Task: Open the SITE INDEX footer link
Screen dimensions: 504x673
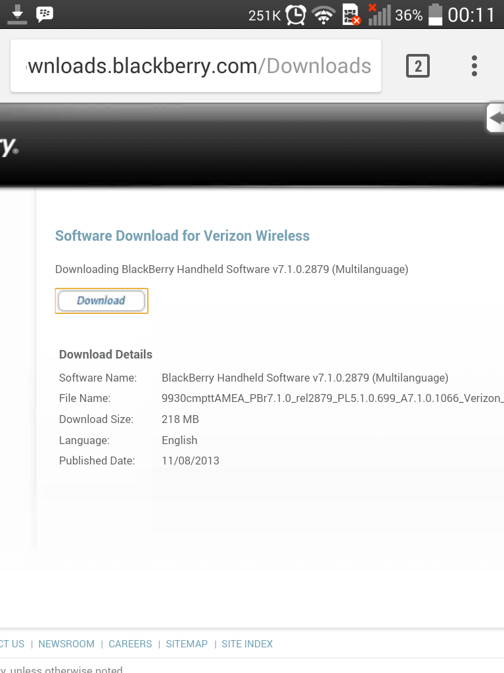Action: pos(247,644)
